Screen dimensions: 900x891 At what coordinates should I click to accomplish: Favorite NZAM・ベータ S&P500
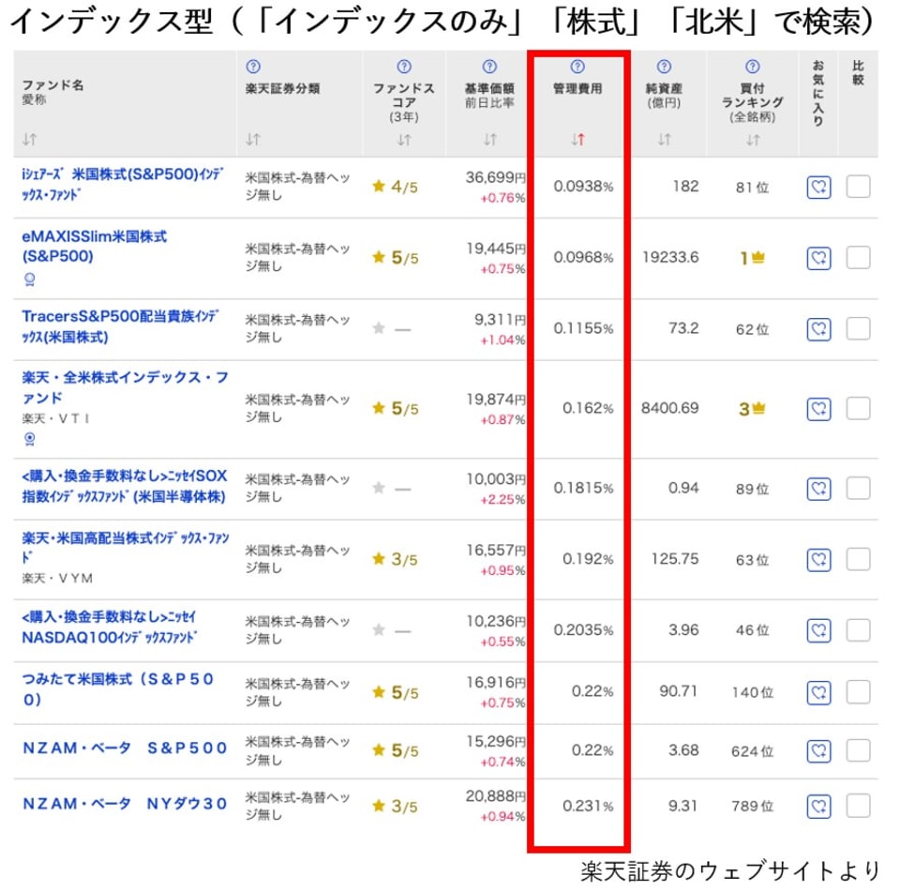(x=818, y=751)
